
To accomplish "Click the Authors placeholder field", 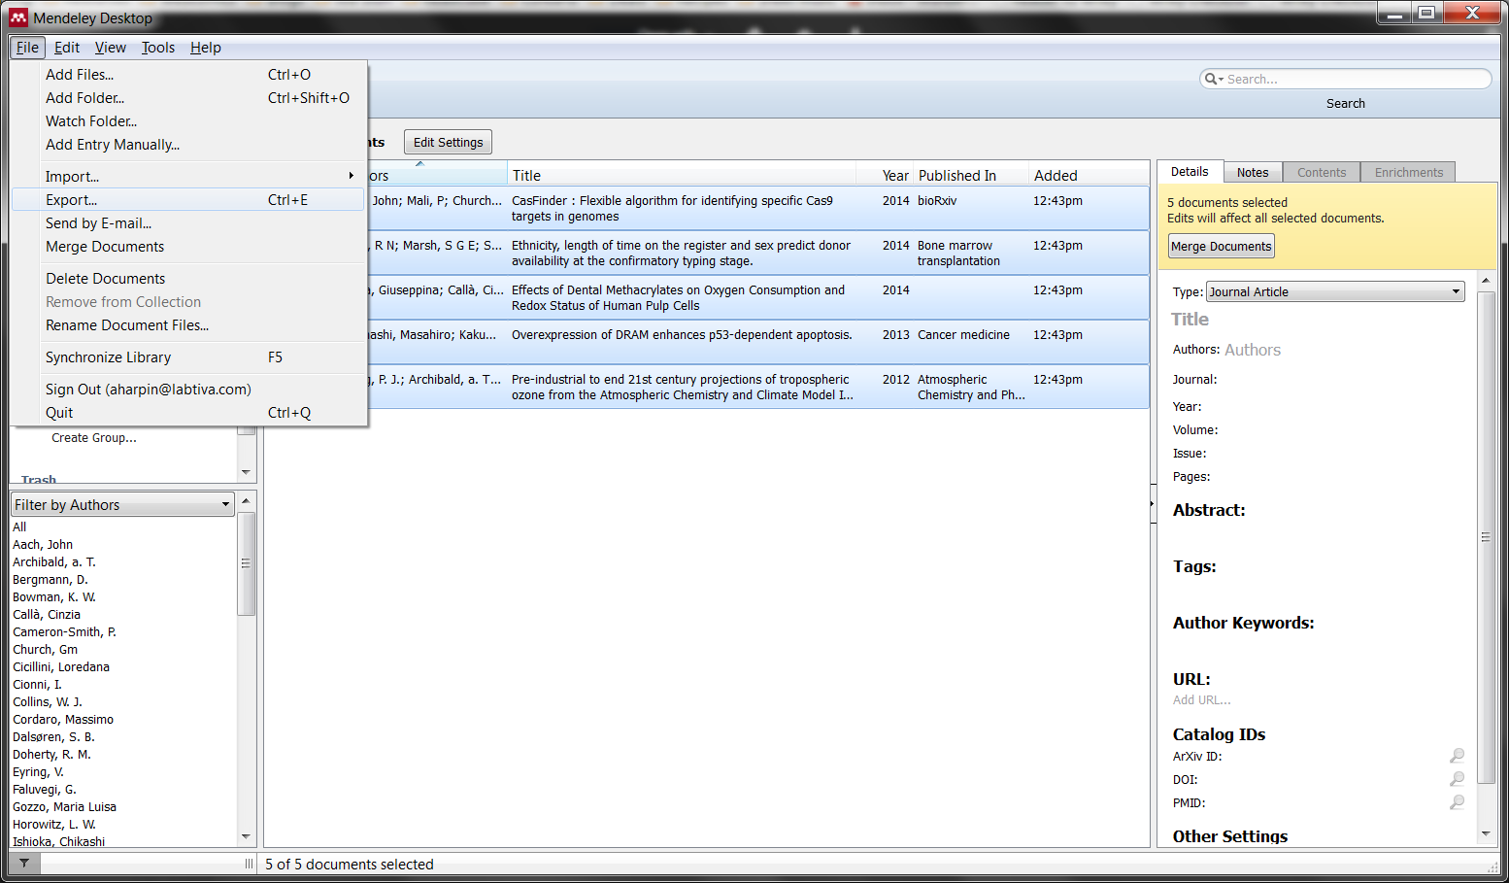I will [1253, 350].
